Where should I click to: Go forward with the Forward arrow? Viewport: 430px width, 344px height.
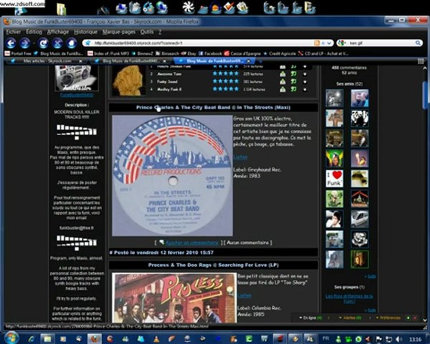[x=25, y=43]
